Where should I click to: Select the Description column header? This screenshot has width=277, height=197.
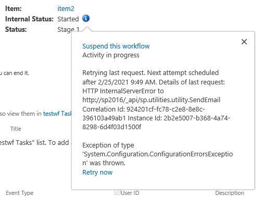[x=230, y=193]
